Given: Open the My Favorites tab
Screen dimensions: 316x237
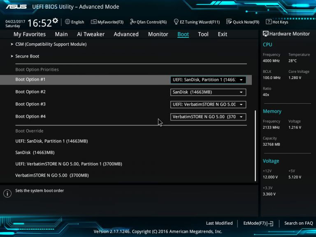Looking at the screenshot, I should (30, 34).
